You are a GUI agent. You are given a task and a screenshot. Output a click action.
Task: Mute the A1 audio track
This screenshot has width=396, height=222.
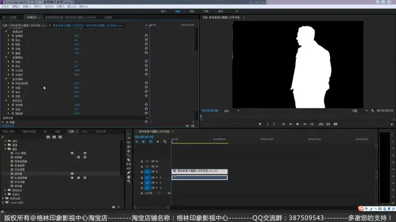(157, 178)
